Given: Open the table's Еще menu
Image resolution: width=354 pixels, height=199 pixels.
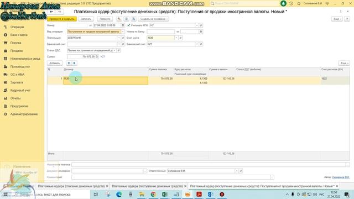Looking at the screenshot, I should click(344, 63).
